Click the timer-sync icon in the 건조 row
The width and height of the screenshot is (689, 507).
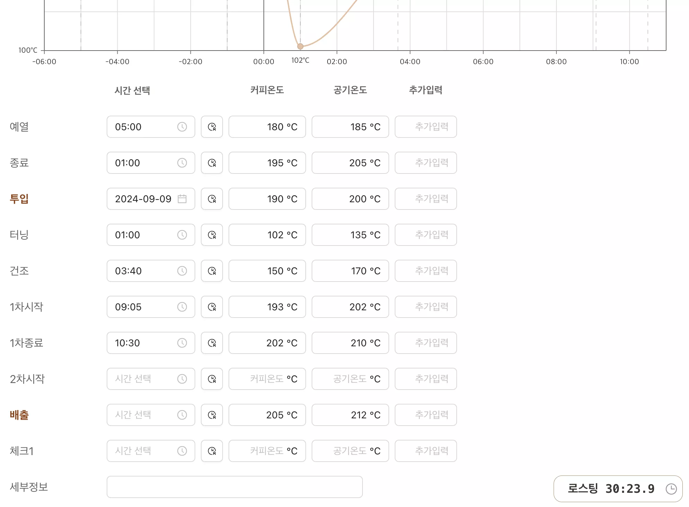click(212, 271)
